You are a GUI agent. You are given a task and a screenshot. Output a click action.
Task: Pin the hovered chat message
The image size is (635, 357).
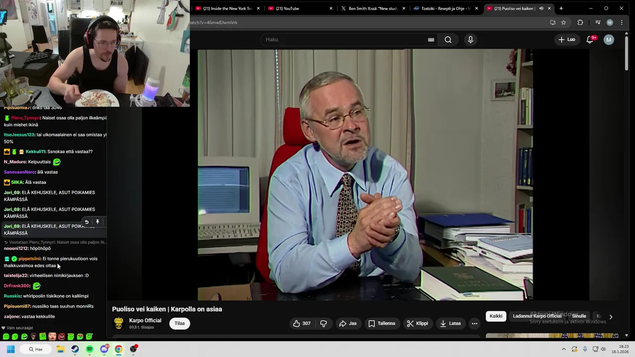click(98, 222)
